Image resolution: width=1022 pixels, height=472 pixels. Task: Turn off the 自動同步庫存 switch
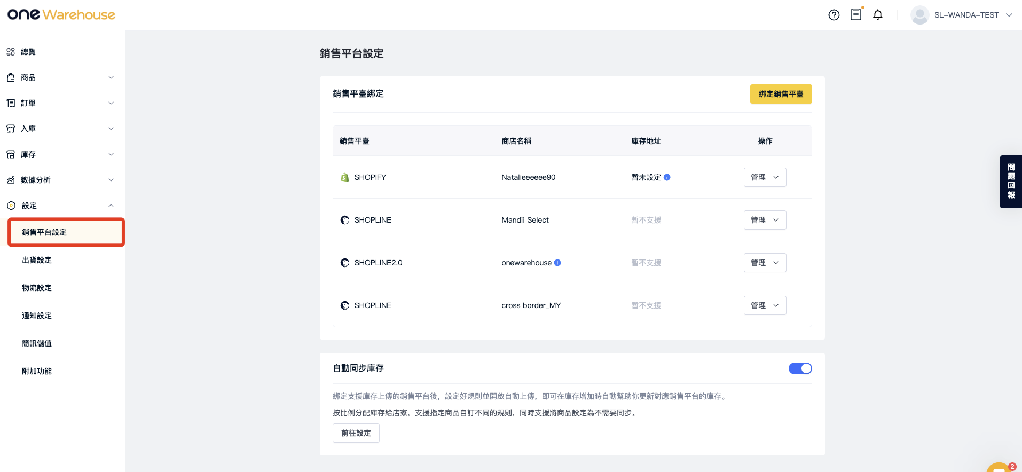pos(800,368)
